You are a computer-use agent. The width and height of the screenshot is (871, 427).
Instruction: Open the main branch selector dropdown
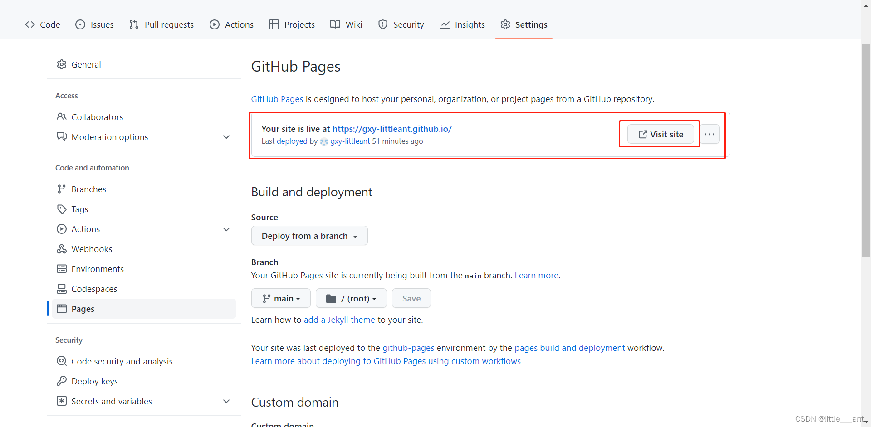[281, 298]
